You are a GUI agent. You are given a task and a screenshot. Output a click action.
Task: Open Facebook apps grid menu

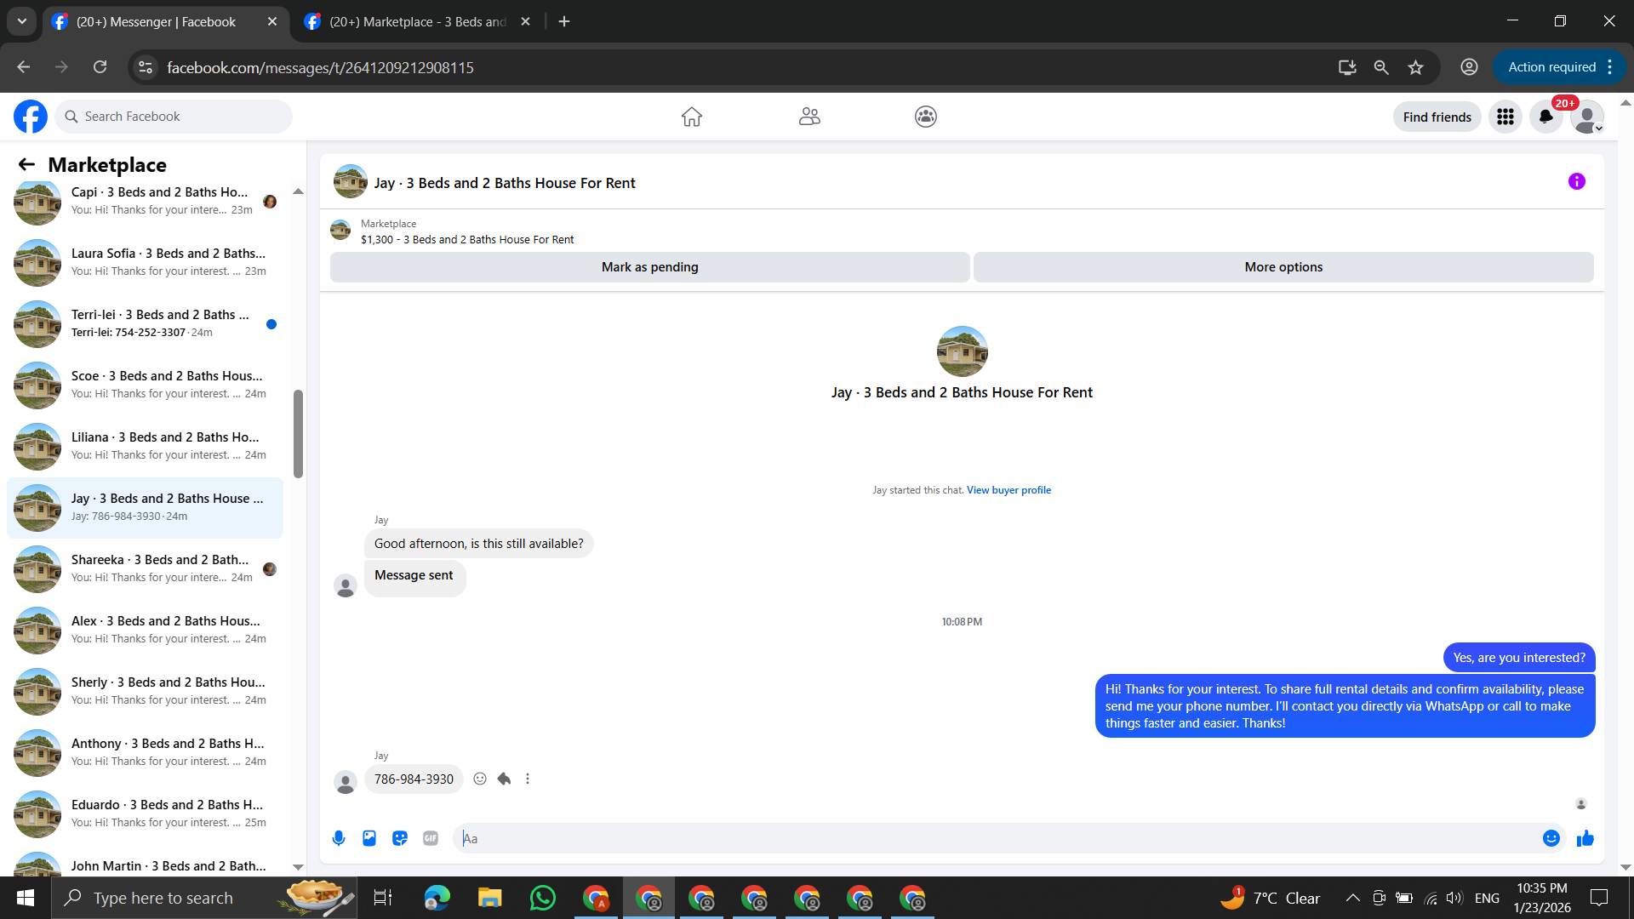point(1505,117)
